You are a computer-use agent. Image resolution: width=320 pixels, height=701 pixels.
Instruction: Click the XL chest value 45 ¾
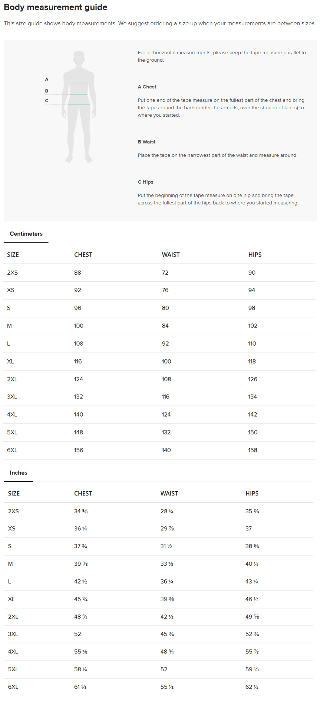click(81, 599)
